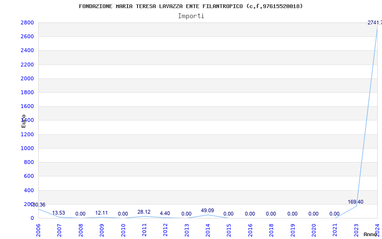Screen dimensions: 382x239
Task: Select x-axis year label 2015
Action: (229, 230)
